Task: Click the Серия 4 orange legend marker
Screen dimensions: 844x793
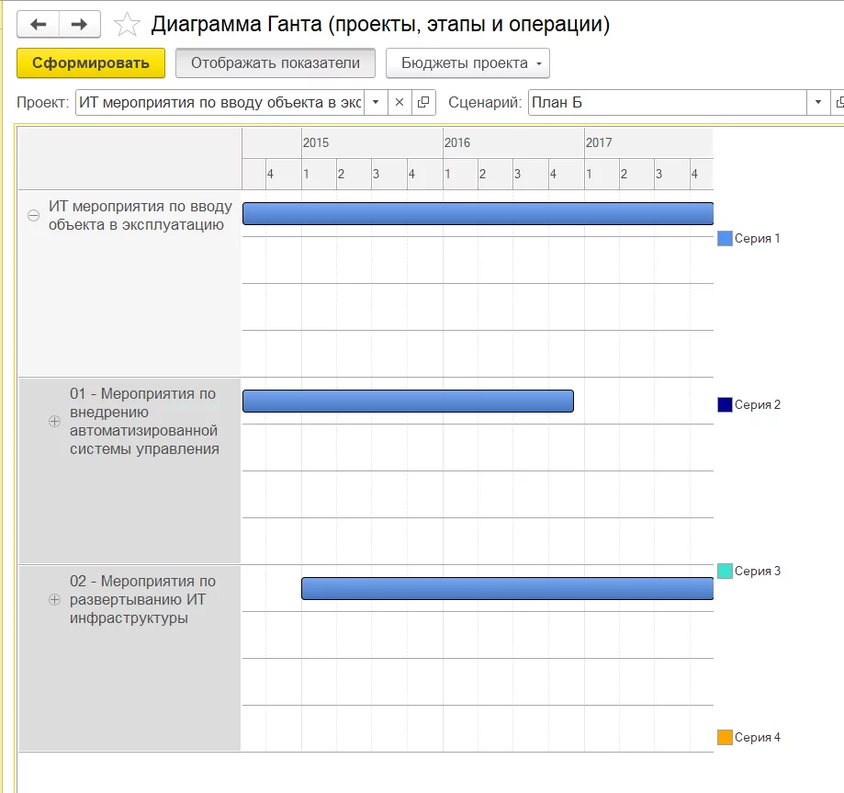Action: [x=725, y=736]
